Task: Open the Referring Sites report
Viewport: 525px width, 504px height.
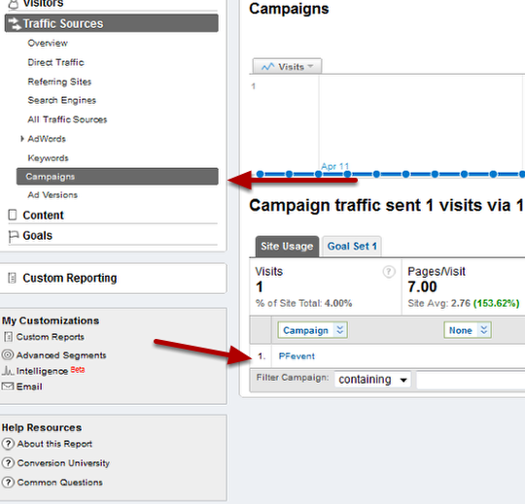Action: 59,82
